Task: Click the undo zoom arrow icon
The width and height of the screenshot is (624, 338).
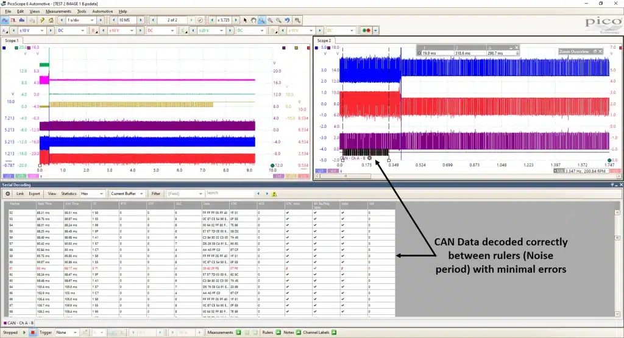Action: point(287,20)
